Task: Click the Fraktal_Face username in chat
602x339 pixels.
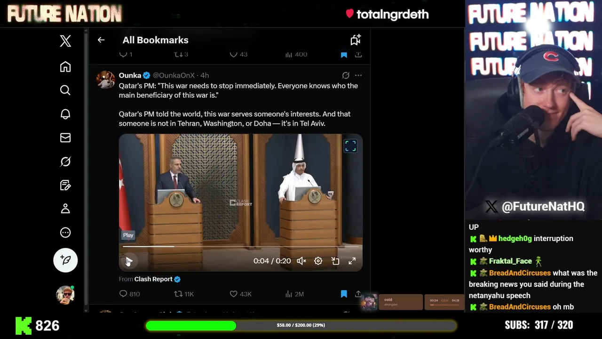Action: (510, 261)
